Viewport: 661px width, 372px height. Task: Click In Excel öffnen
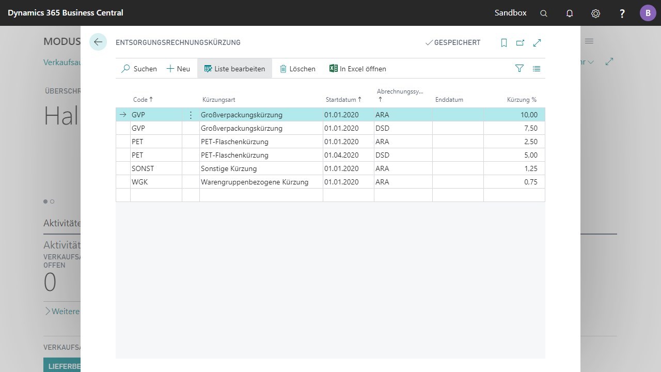[357, 69]
